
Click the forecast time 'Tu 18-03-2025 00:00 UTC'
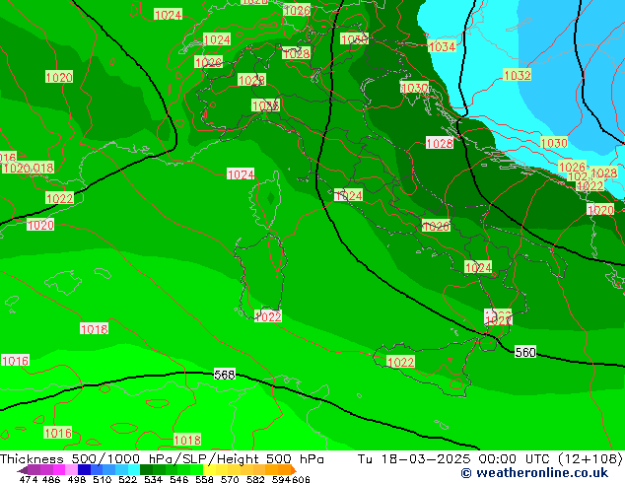[453, 459]
